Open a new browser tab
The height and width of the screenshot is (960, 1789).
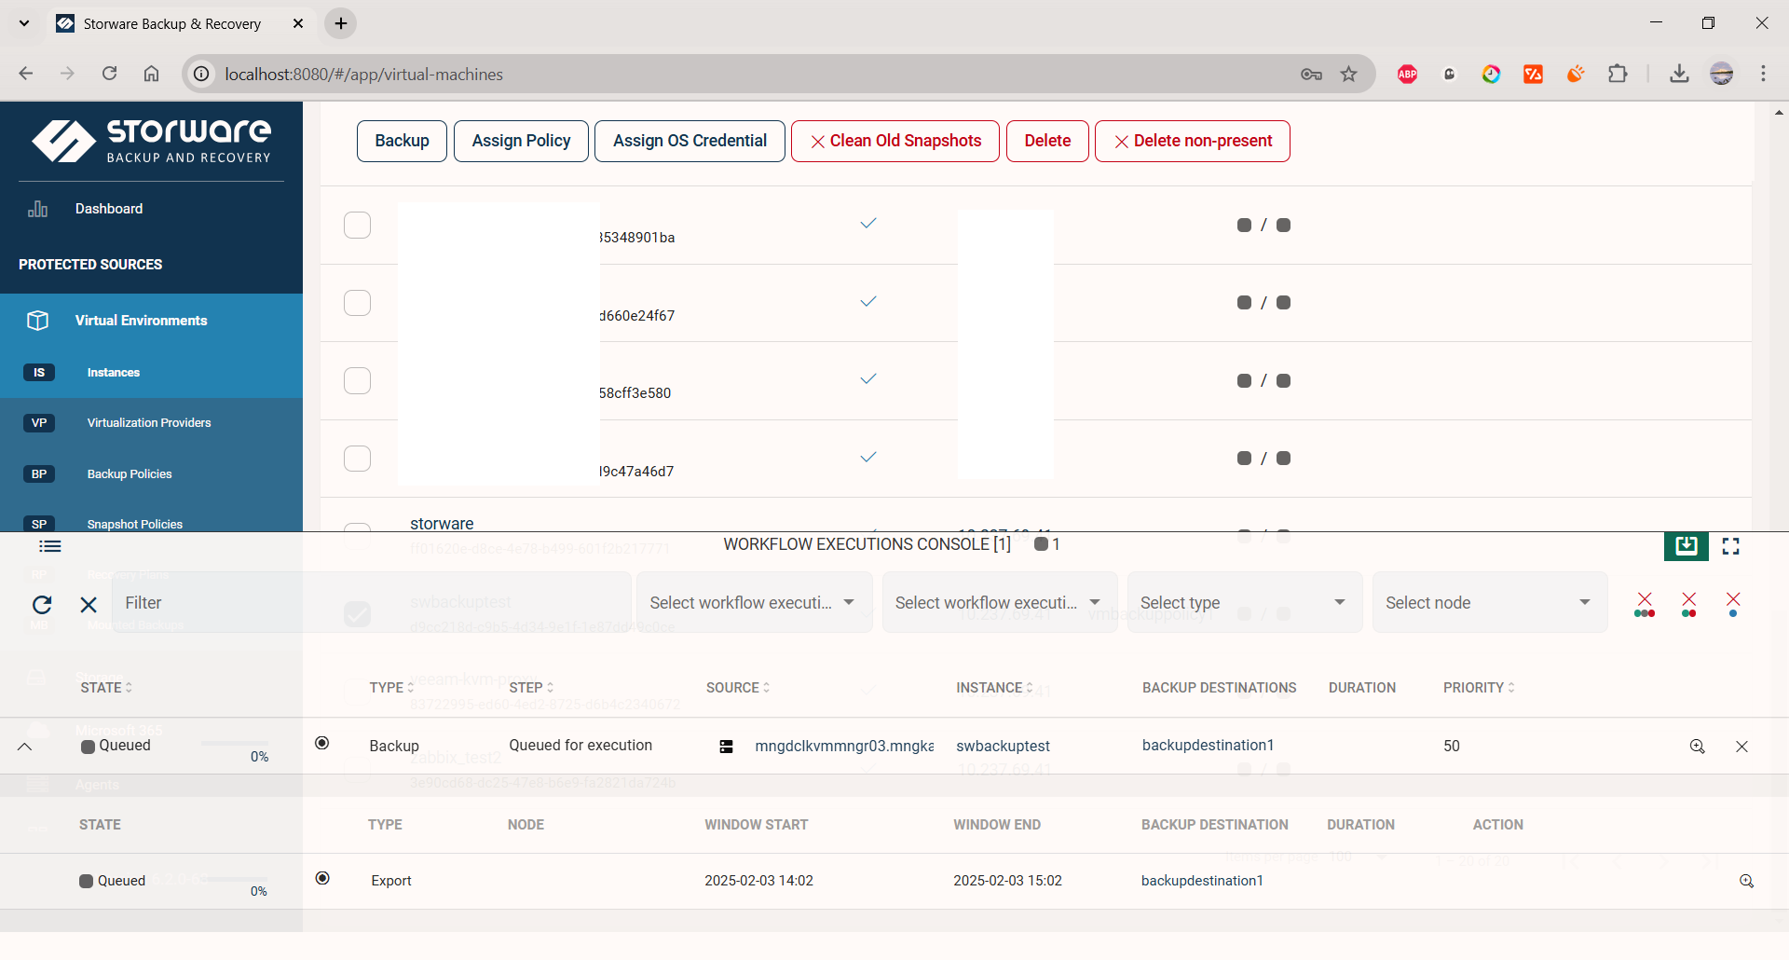(341, 23)
